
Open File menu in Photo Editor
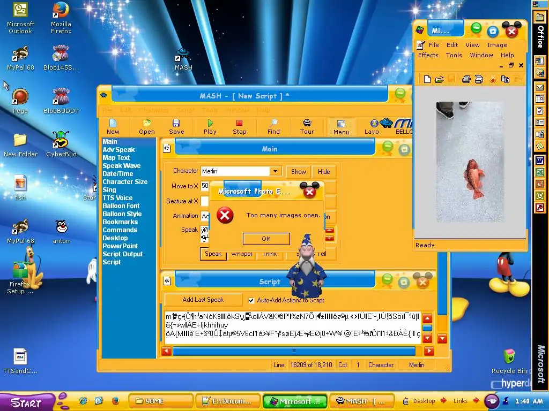click(433, 45)
